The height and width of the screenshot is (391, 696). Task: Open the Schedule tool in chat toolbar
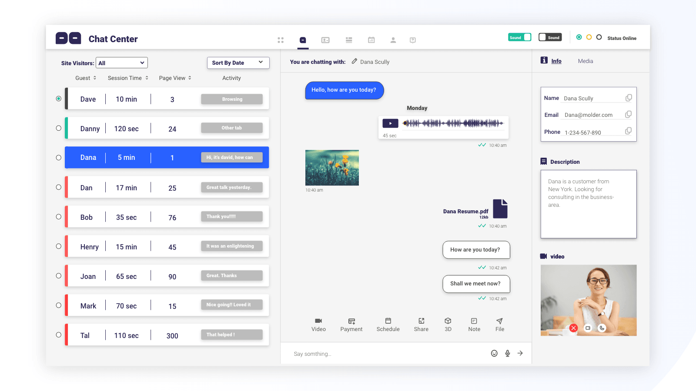click(x=388, y=324)
